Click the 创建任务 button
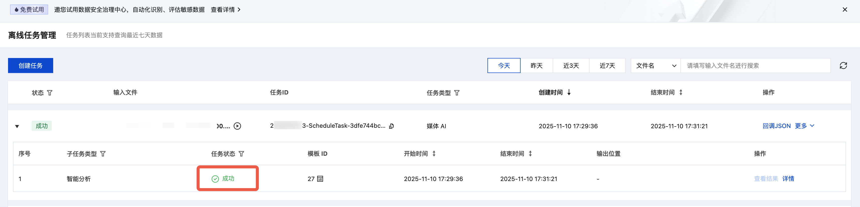860x207 pixels. (x=30, y=65)
